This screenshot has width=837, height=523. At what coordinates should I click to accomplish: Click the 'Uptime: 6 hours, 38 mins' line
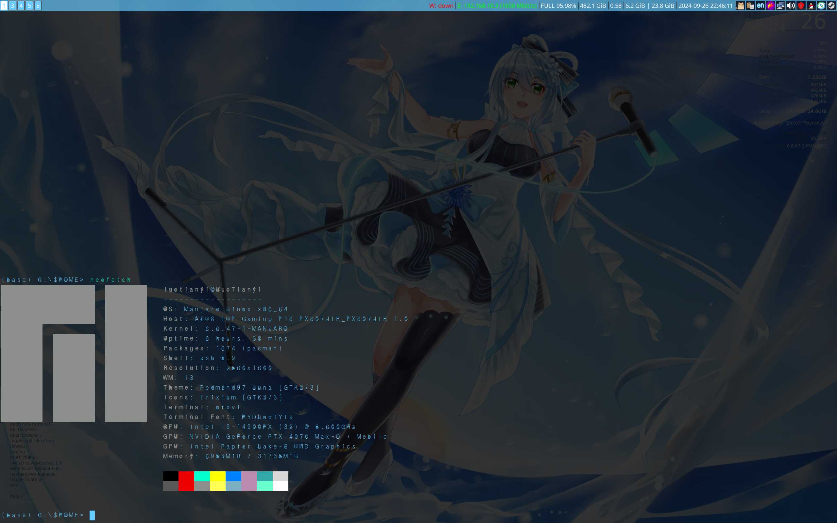pyautogui.click(x=226, y=338)
